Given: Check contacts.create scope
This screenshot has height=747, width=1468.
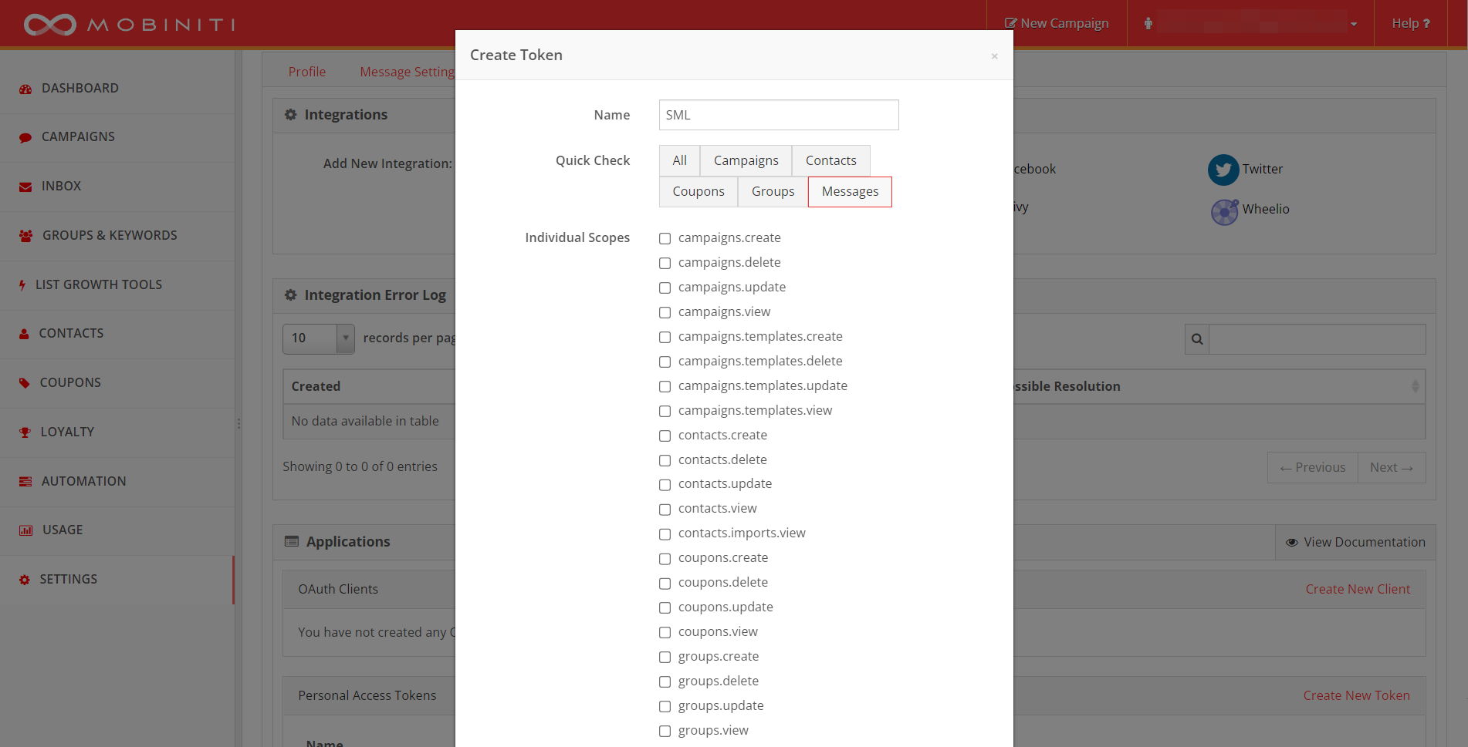Looking at the screenshot, I should (665, 436).
